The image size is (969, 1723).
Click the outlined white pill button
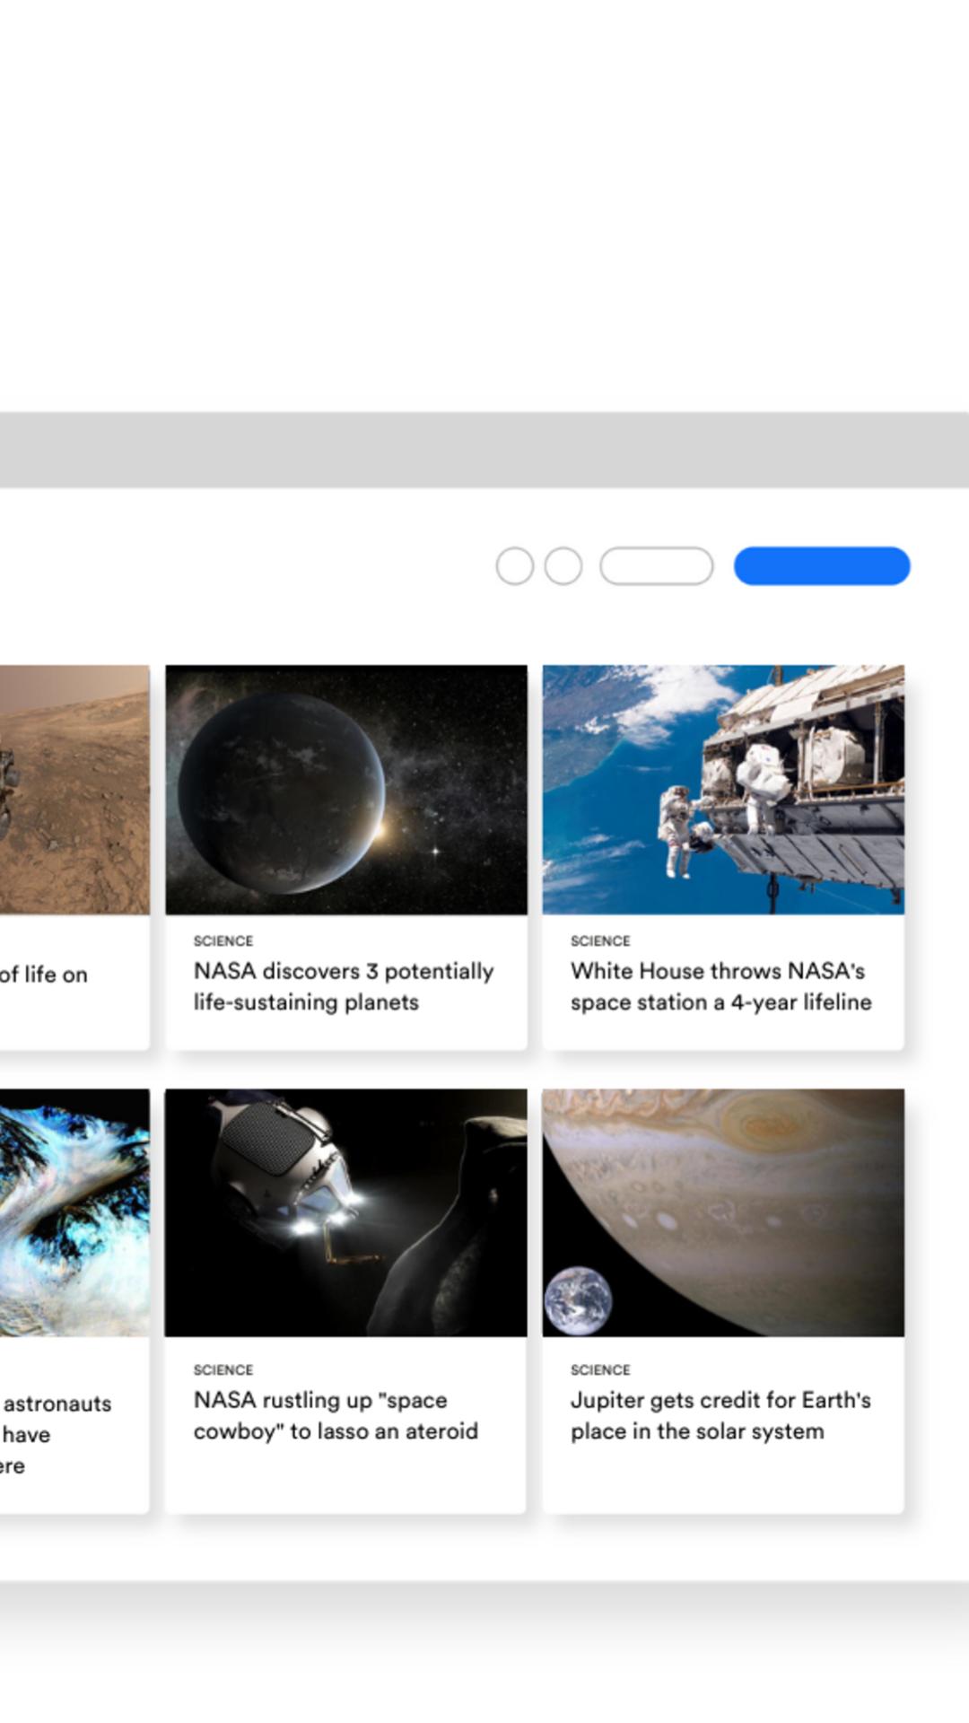point(657,566)
